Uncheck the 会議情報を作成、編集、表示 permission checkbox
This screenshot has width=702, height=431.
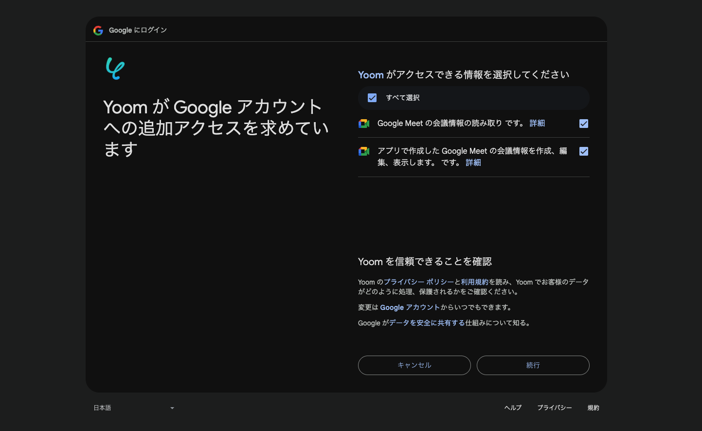(584, 151)
